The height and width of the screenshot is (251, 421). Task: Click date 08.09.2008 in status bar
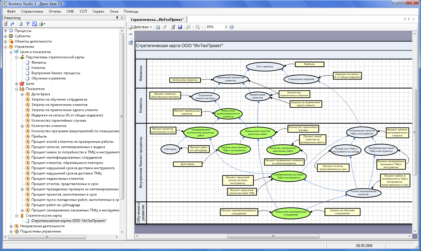click(x=364, y=246)
